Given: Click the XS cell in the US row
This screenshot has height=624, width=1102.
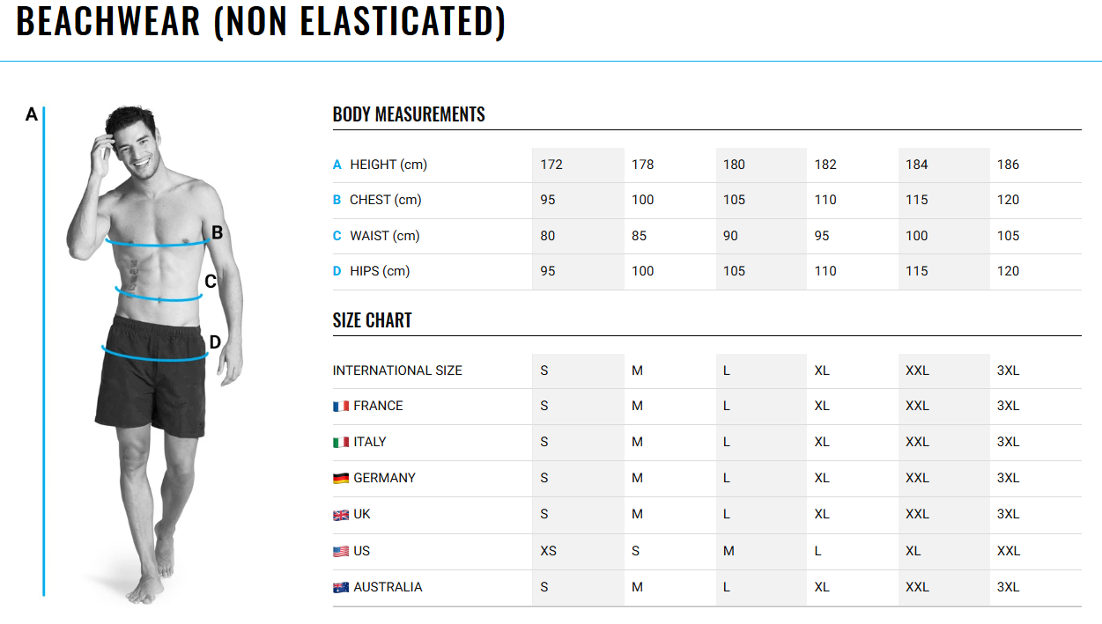Looking at the screenshot, I should [x=548, y=551].
